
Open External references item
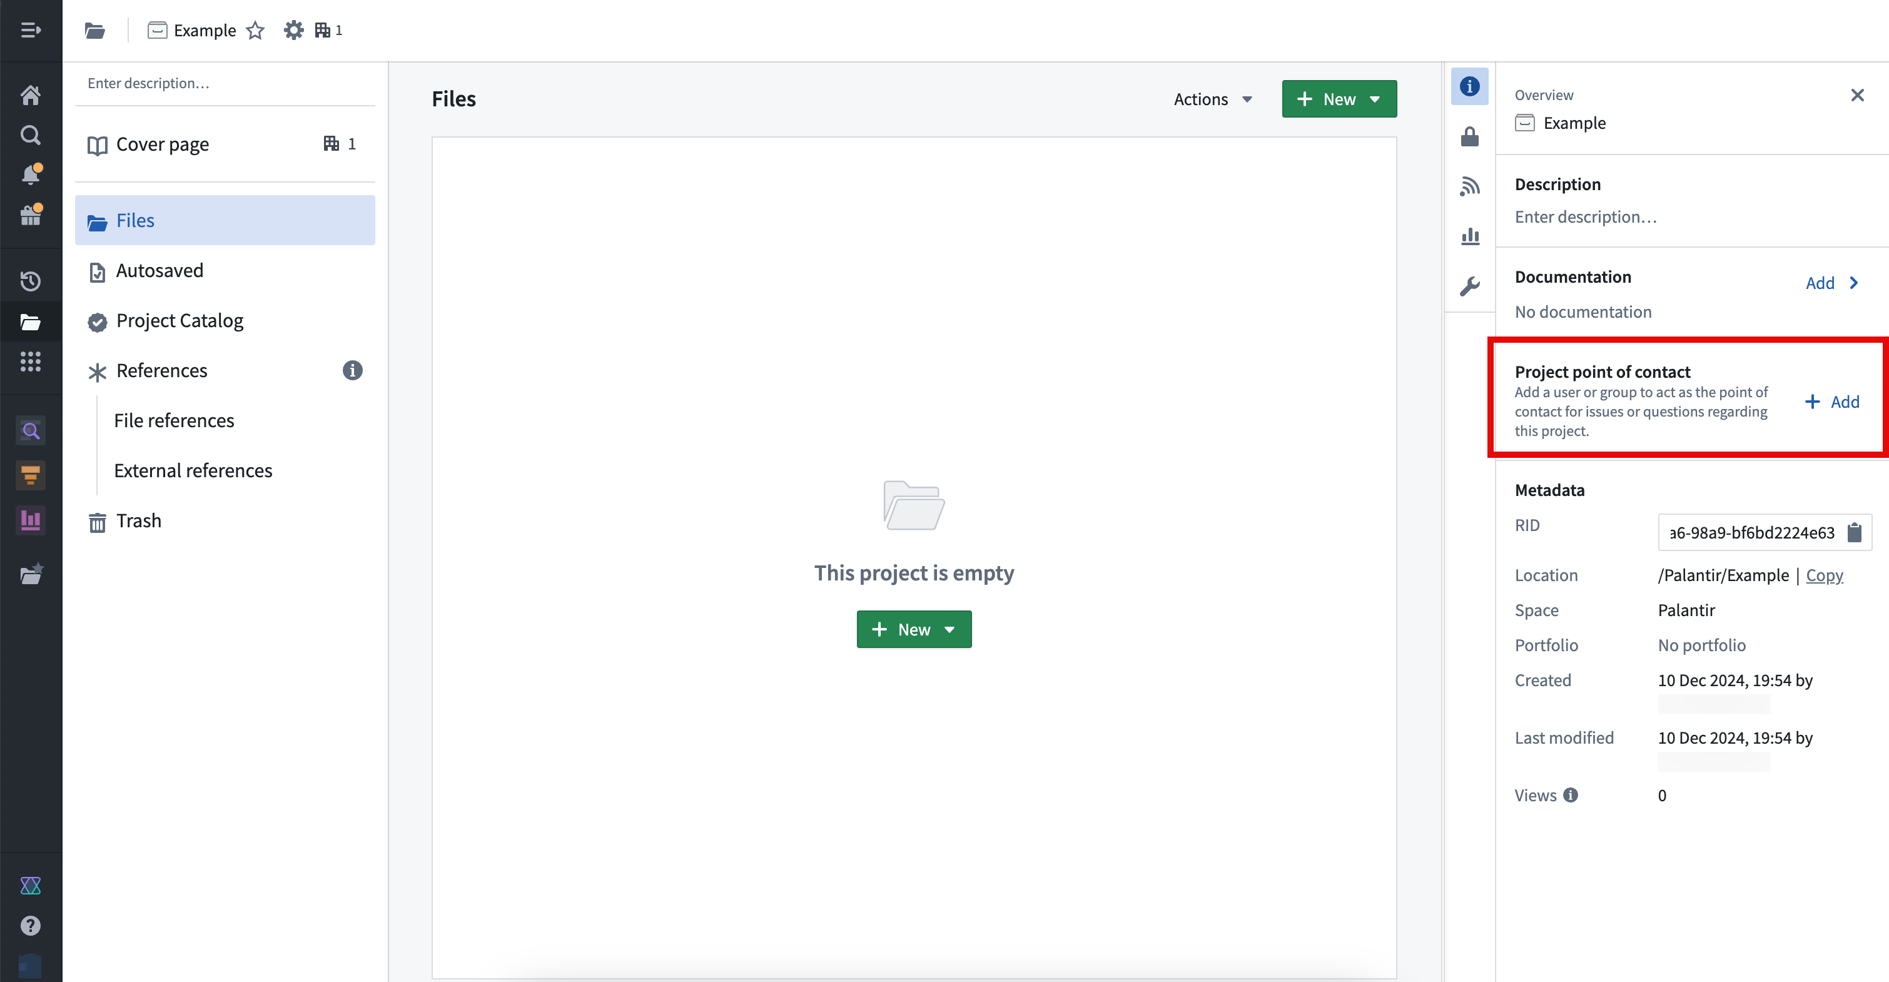[193, 470]
